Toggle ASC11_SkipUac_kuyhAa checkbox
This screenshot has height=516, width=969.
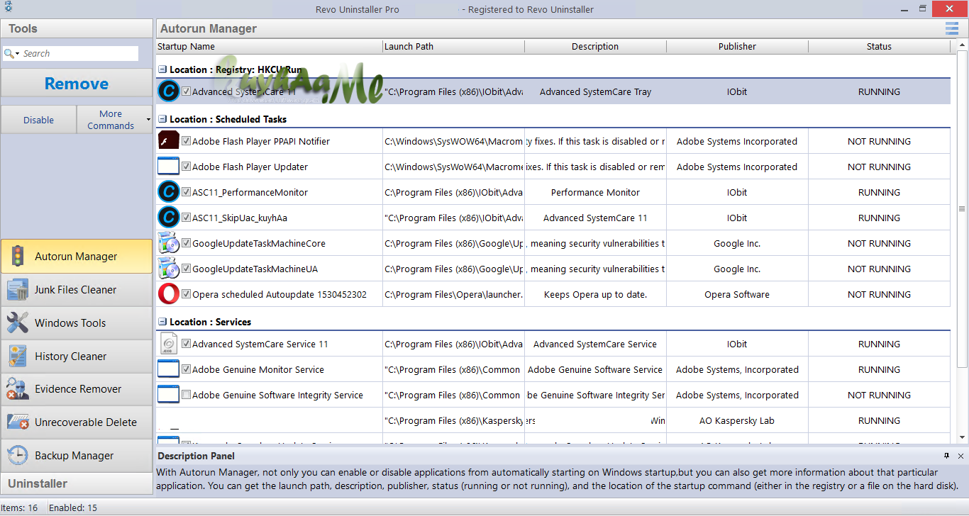click(x=186, y=218)
